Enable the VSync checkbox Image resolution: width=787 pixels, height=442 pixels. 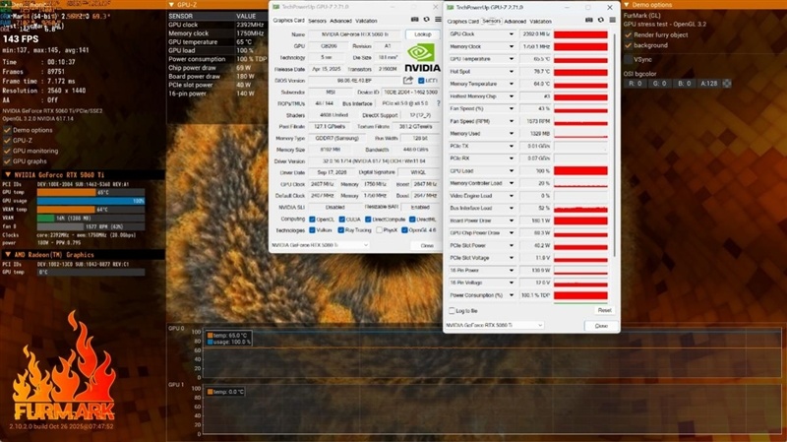(628, 60)
